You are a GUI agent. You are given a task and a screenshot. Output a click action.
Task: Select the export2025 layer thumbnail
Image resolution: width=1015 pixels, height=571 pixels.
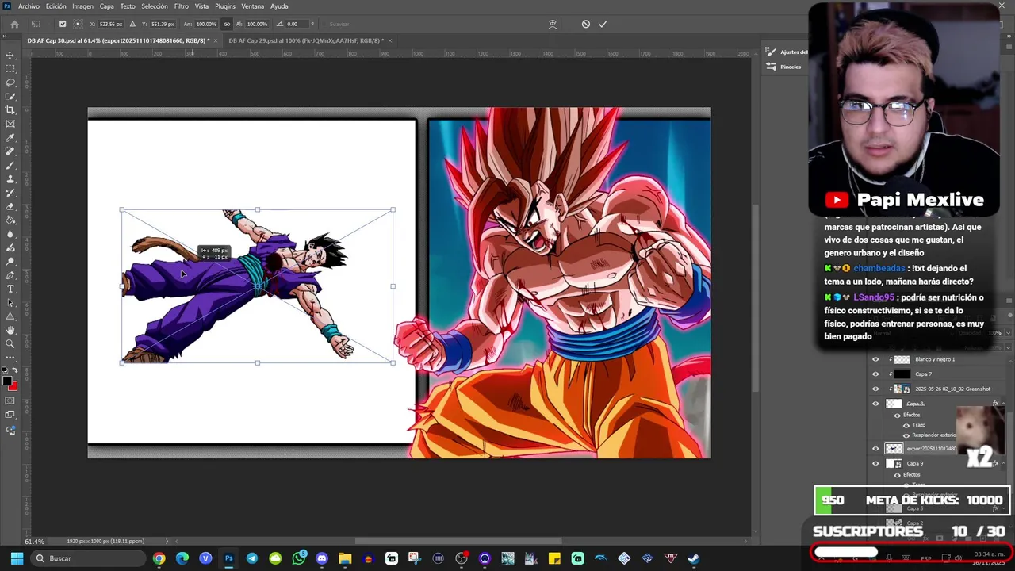coord(894,449)
